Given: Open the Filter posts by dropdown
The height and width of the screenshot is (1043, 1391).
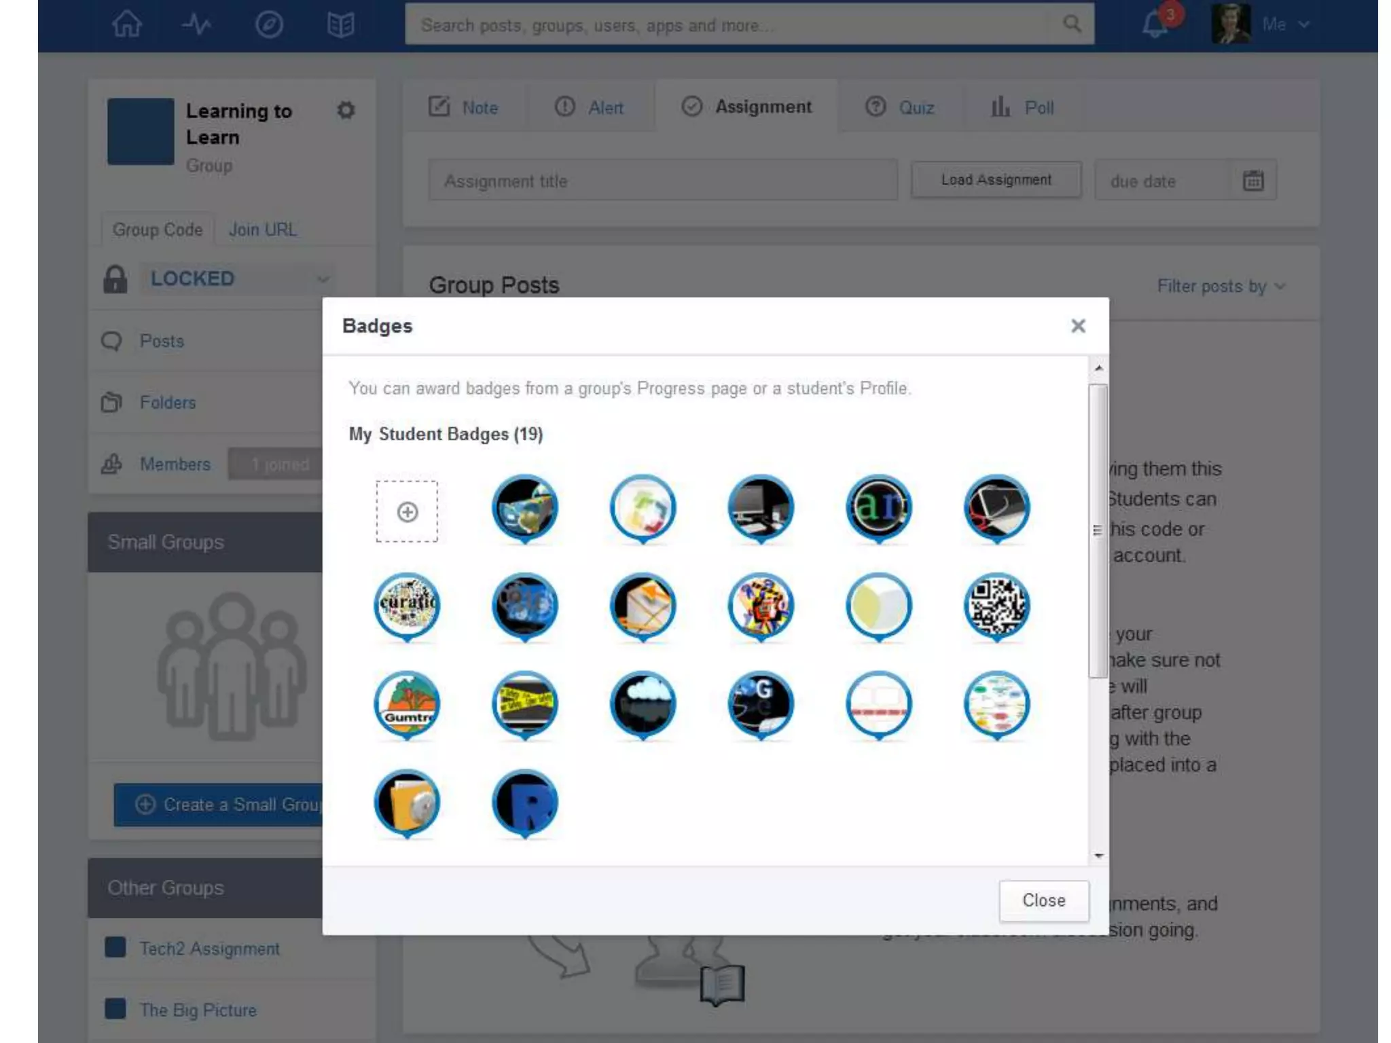Looking at the screenshot, I should [1221, 287].
